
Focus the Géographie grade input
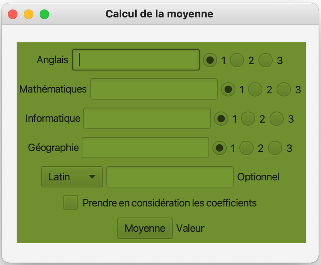point(145,148)
